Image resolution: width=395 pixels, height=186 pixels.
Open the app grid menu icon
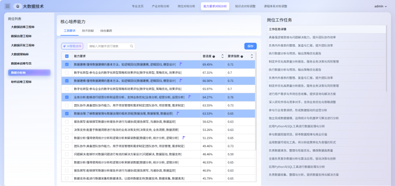[7, 6]
